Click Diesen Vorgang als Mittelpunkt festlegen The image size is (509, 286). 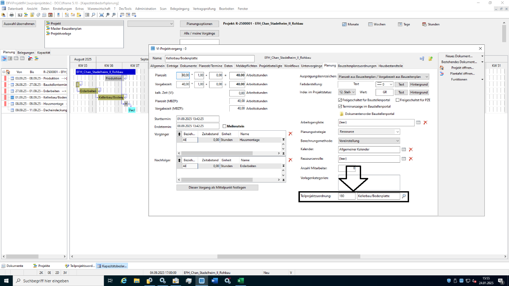[217, 187]
